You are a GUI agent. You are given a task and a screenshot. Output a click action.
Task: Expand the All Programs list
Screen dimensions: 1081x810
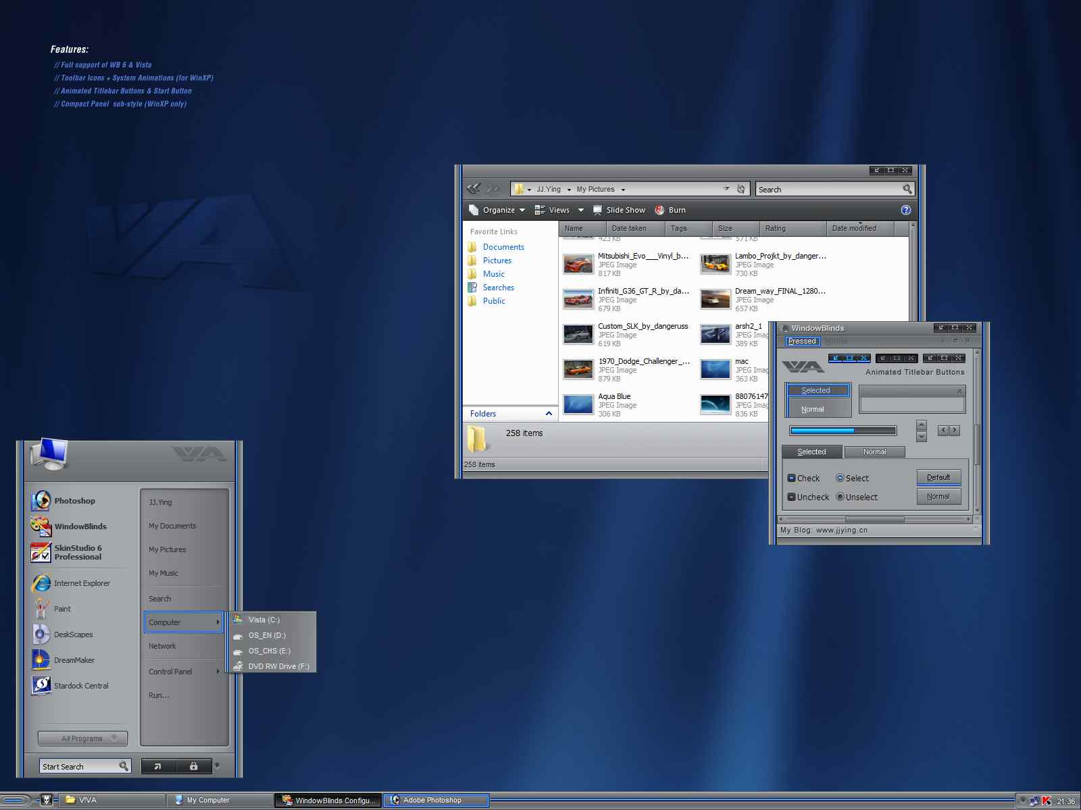pyautogui.click(x=82, y=738)
